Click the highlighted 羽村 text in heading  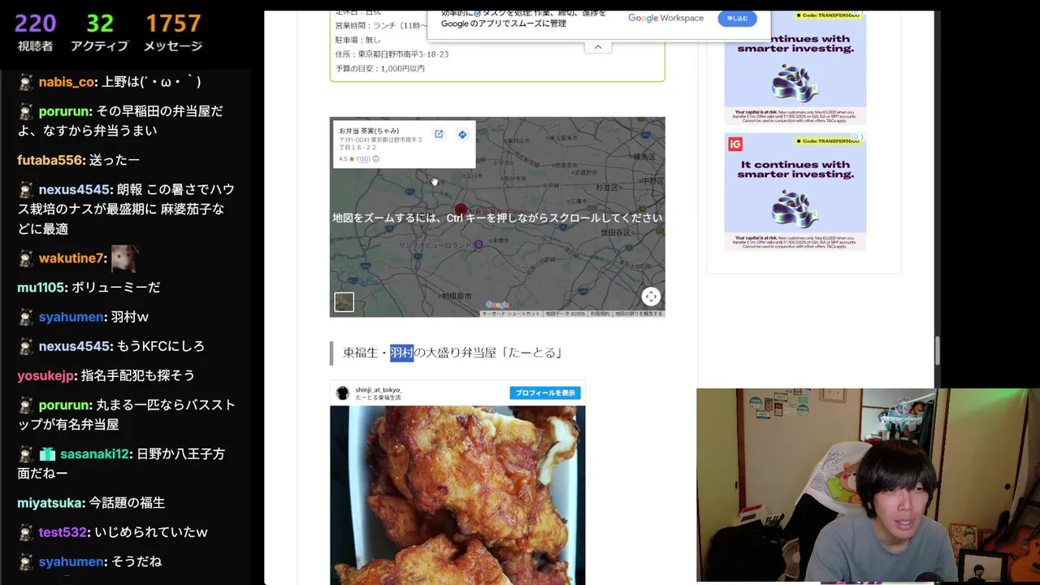401,353
